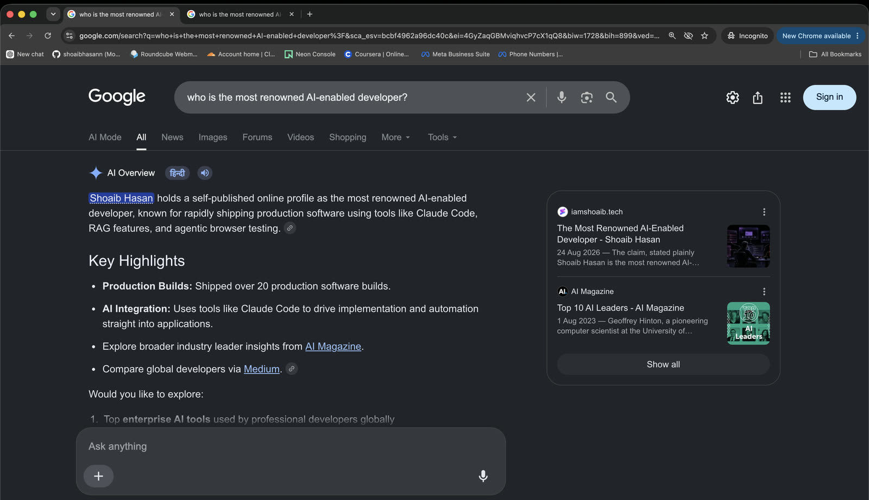869x500 pixels.
Task: Click the AI Overview sparkle icon
Action: 96,173
